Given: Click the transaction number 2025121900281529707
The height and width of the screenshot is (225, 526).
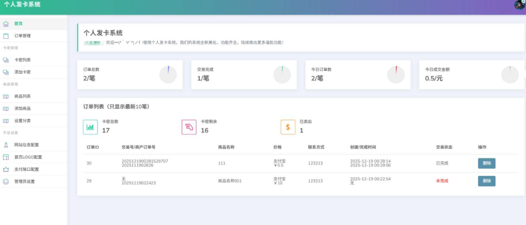Looking at the screenshot, I should click(x=144, y=161).
